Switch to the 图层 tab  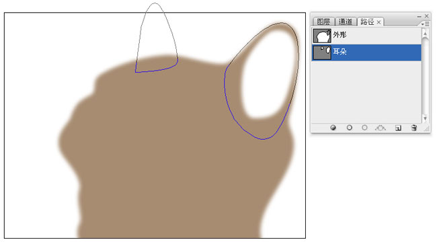pos(323,22)
